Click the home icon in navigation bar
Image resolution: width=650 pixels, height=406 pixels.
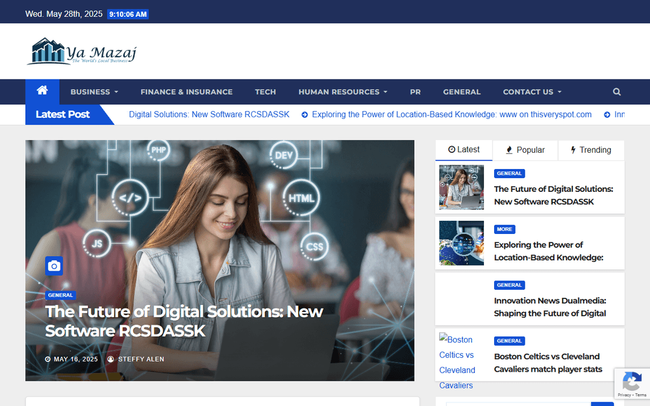pos(42,90)
